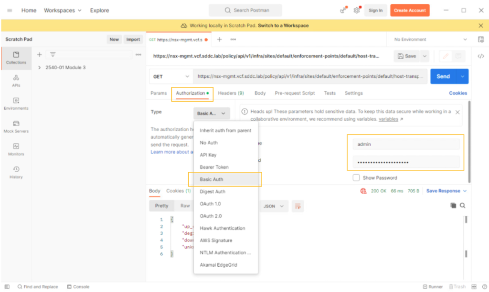Image resolution: width=489 pixels, height=292 pixels.
Task: Open the APIs sidebar panel
Action: pyautogui.click(x=16, y=81)
